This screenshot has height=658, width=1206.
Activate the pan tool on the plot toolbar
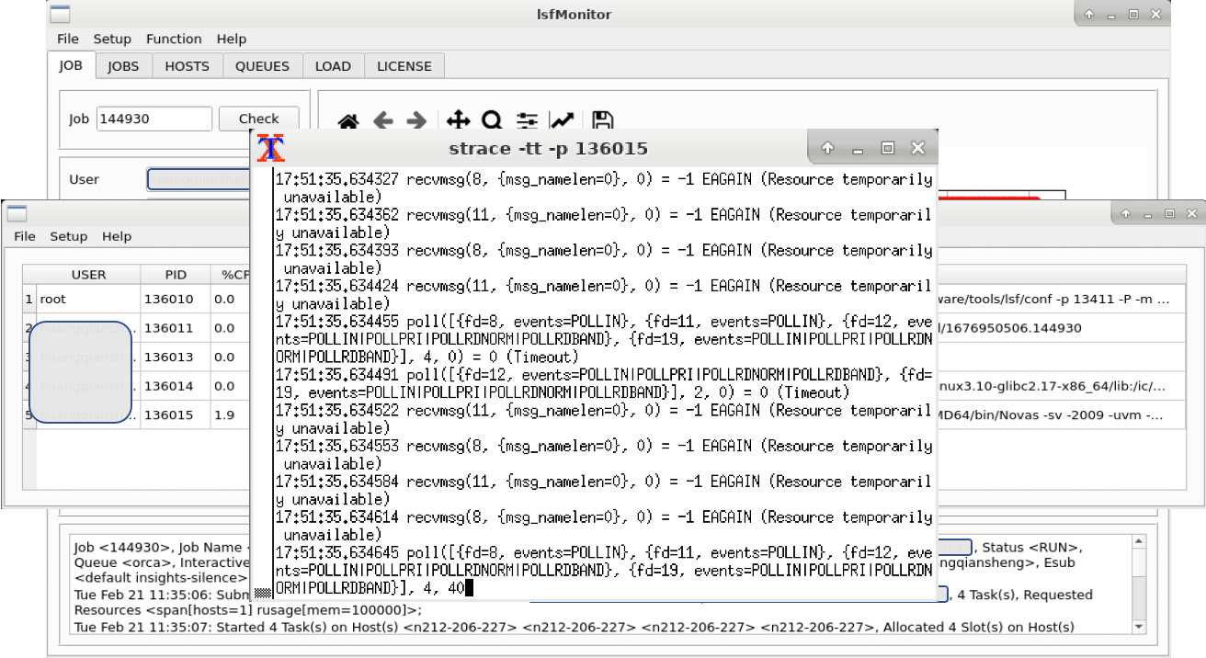tap(457, 119)
